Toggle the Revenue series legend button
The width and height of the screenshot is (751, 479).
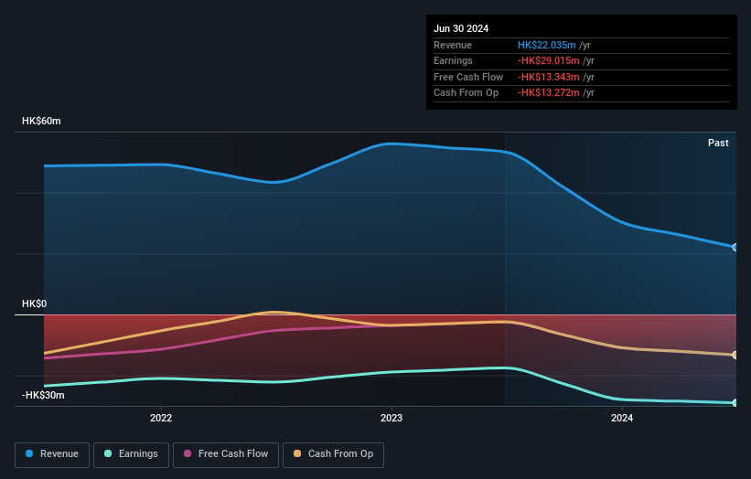click(x=52, y=454)
